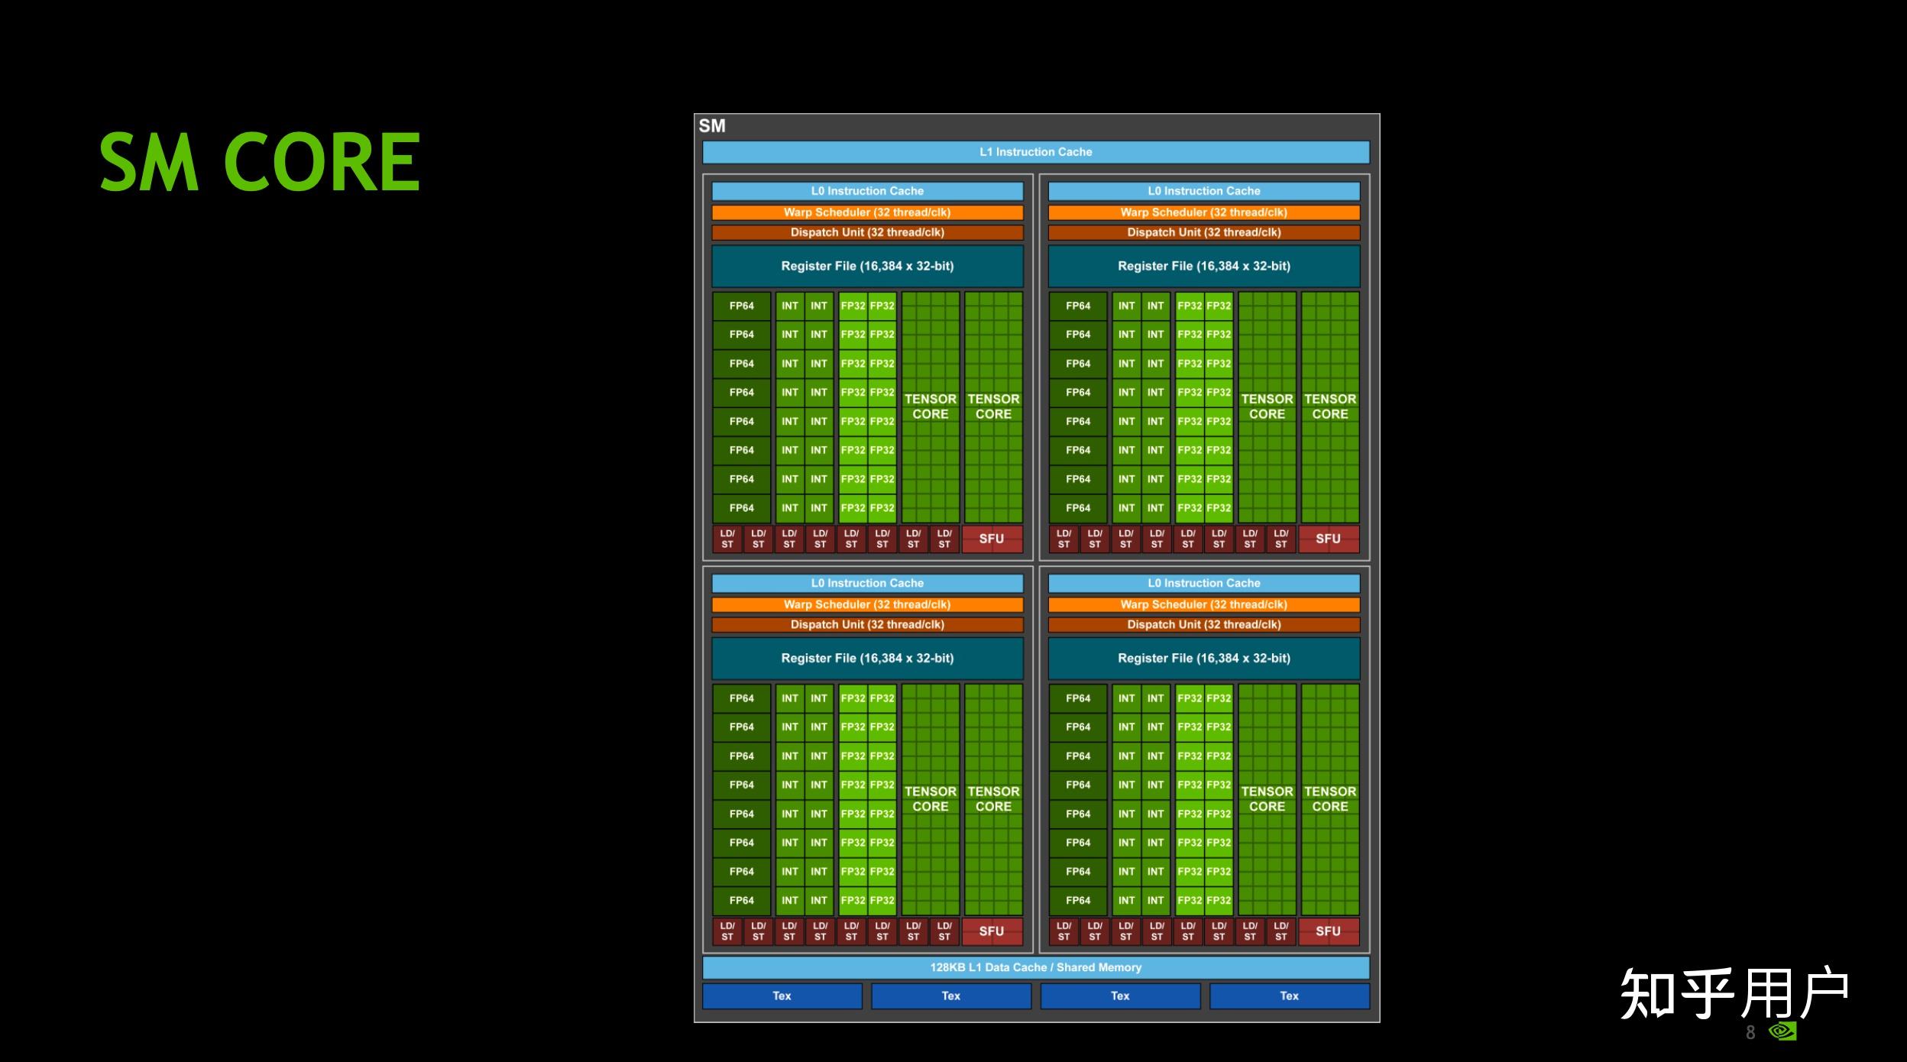Switch to the first Tex tab
Image resolution: width=1907 pixels, height=1062 pixels.
[781, 996]
